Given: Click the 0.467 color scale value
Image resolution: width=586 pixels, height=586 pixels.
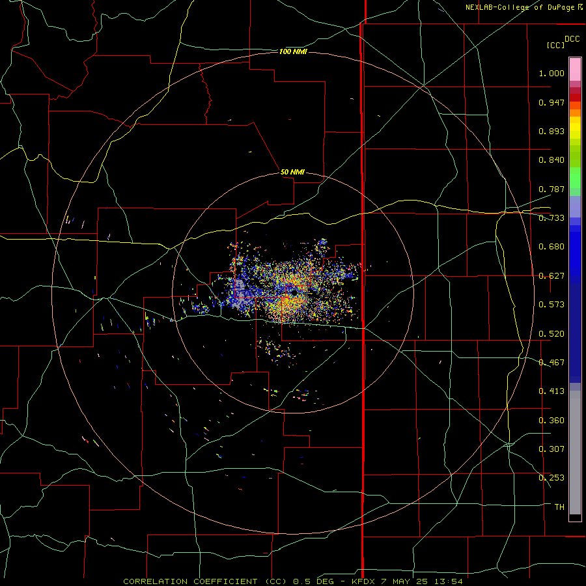Looking at the screenshot, I should click(551, 363).
